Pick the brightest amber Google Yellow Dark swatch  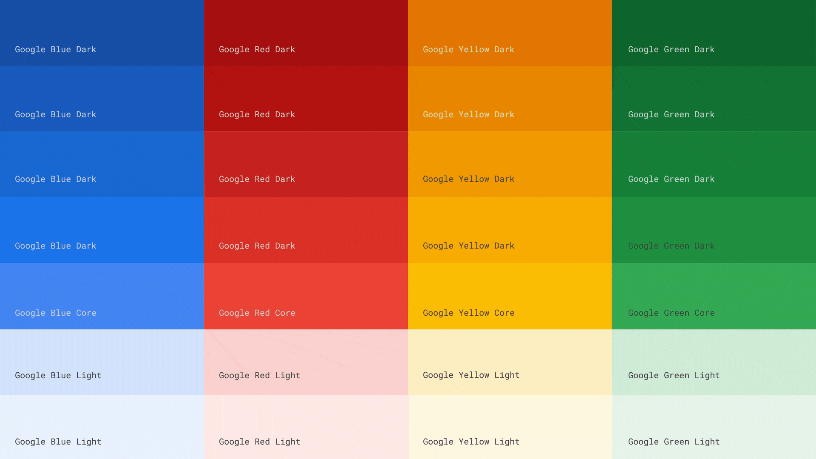[x=510, y=230]
